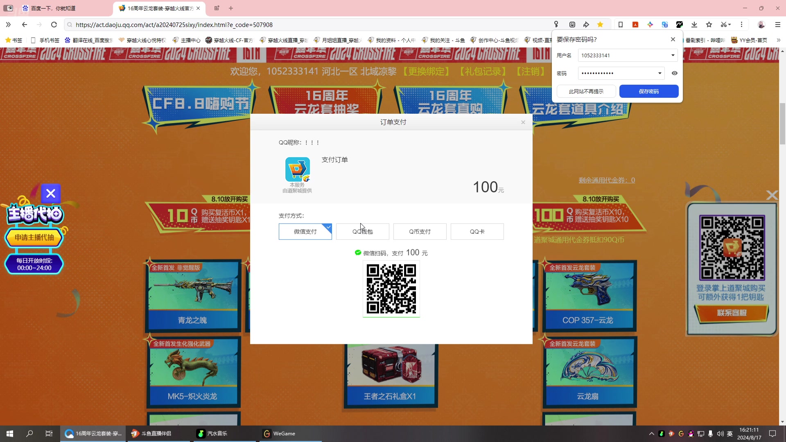Click the 联系客服 button
Screen dimensions: 786x442
point(732,313)
